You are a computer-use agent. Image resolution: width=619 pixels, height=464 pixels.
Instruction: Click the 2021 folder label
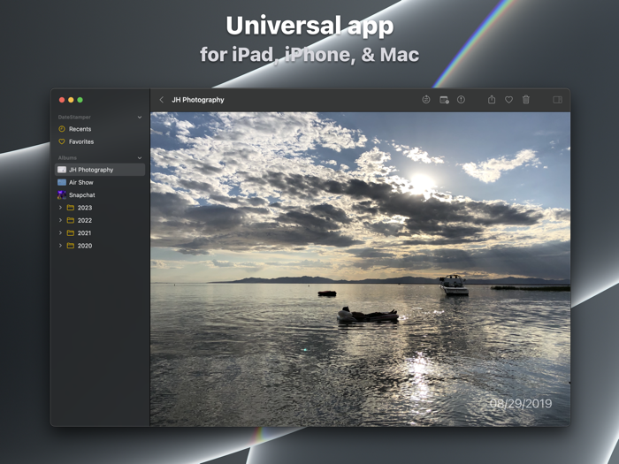(84, 232)
